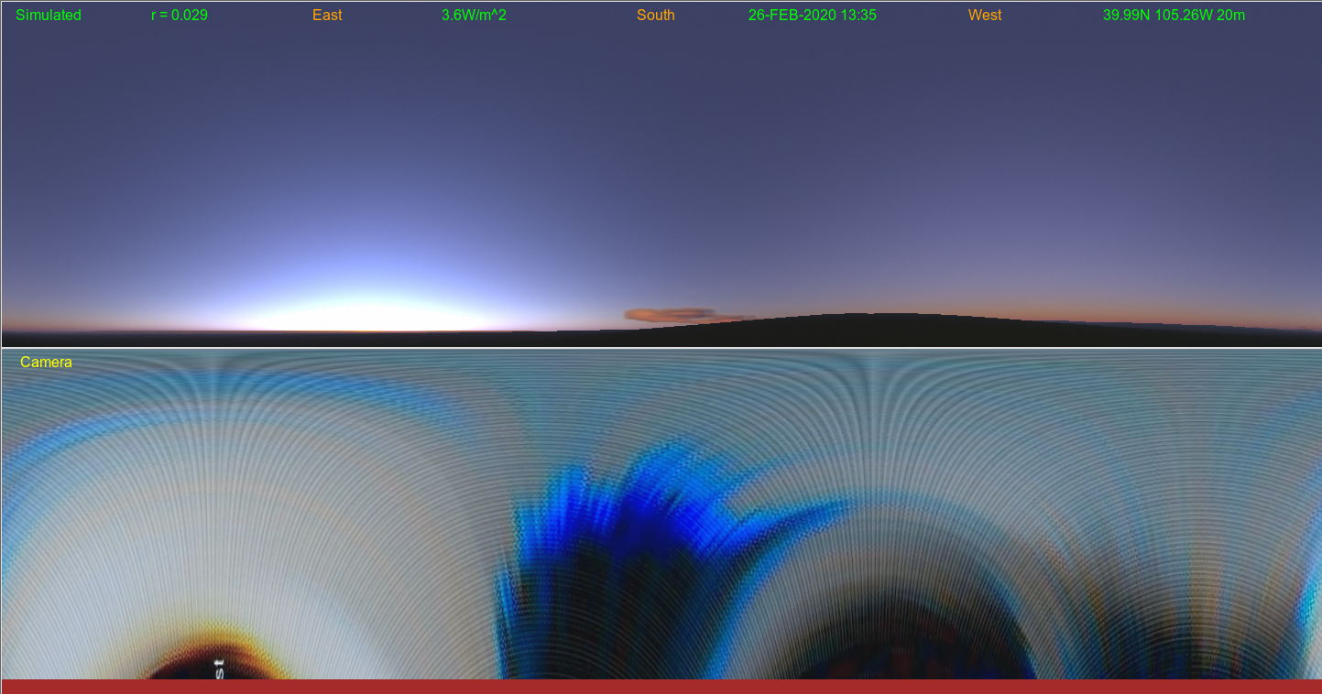
Task: Click the dark hill silhouette in simulated view
Action: point(870,330)
